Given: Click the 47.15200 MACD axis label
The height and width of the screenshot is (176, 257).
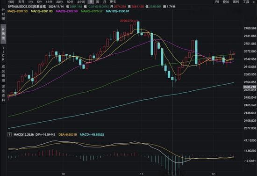Looking at the screenshot, I should click(250, 140).
